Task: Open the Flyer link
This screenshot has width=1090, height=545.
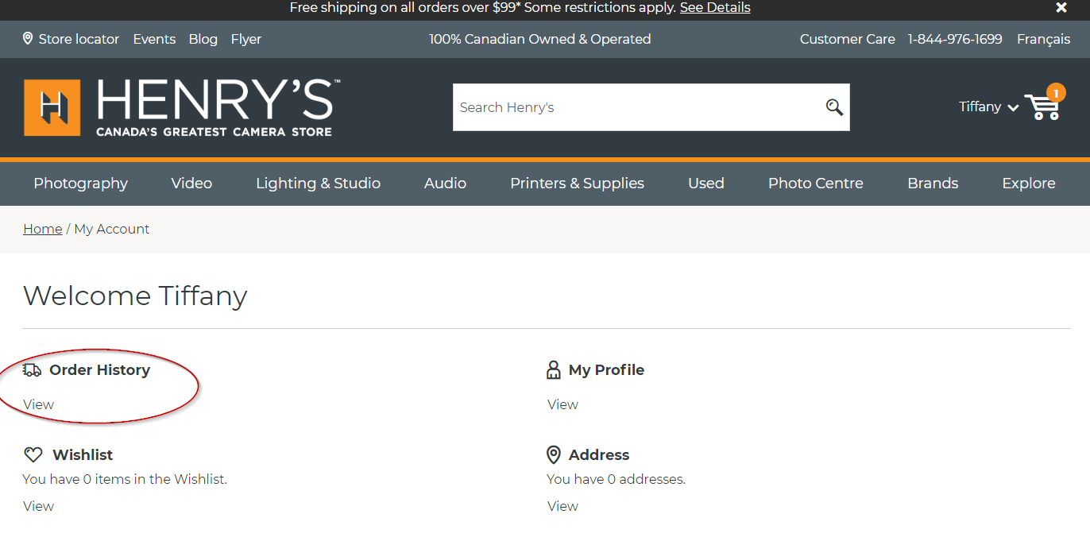Action: [x=246, y=39]
